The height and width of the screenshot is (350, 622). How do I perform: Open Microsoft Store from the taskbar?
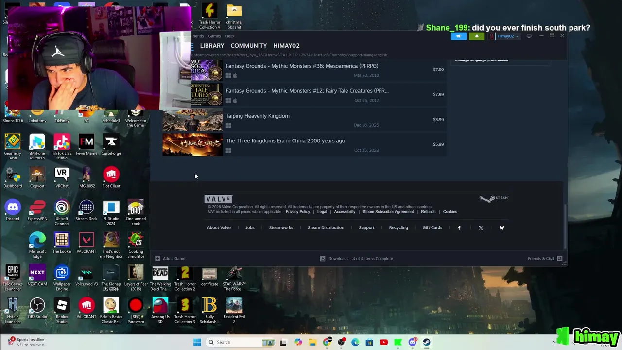369,342
